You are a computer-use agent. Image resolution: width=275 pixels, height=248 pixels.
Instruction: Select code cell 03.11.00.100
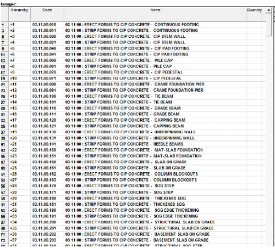[44, 96]
